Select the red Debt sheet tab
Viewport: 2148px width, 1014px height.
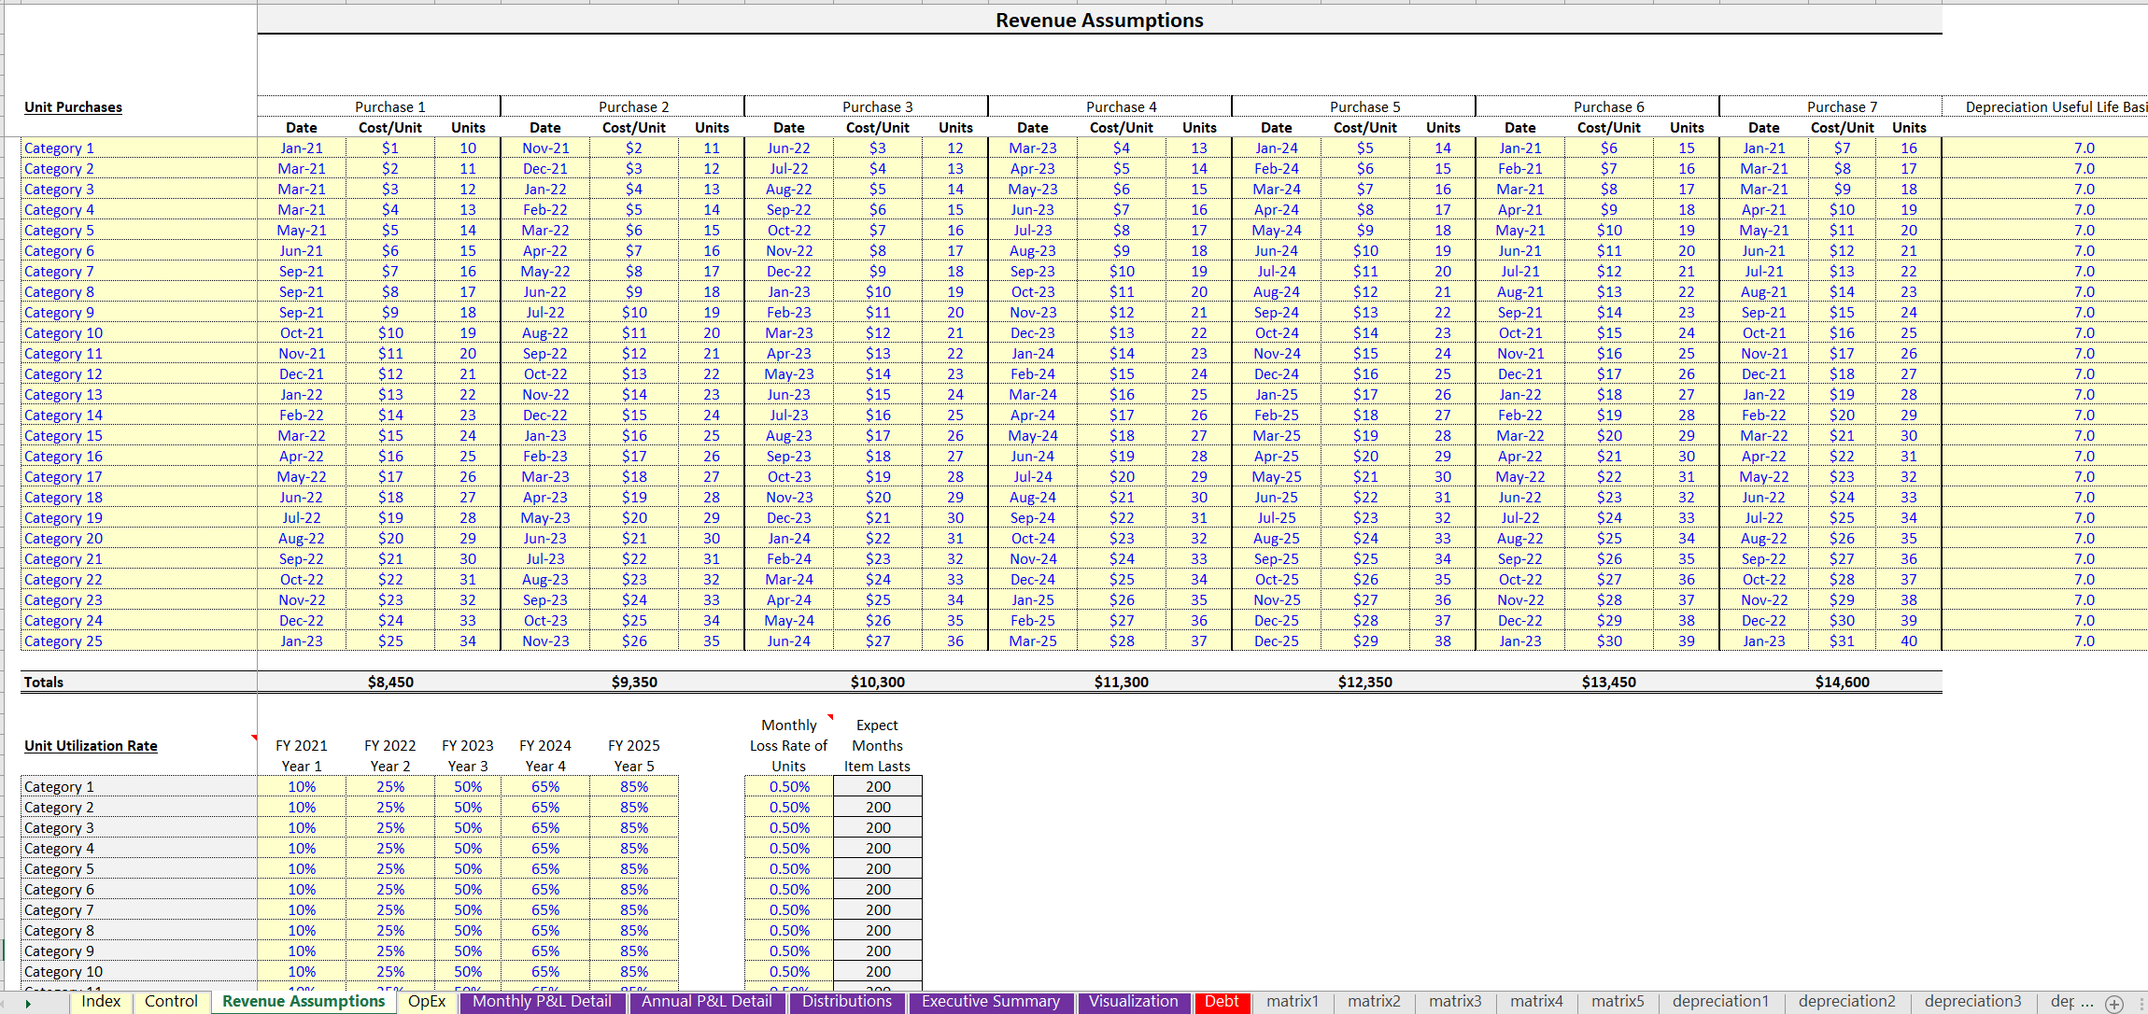[x=1222, y=1002]
